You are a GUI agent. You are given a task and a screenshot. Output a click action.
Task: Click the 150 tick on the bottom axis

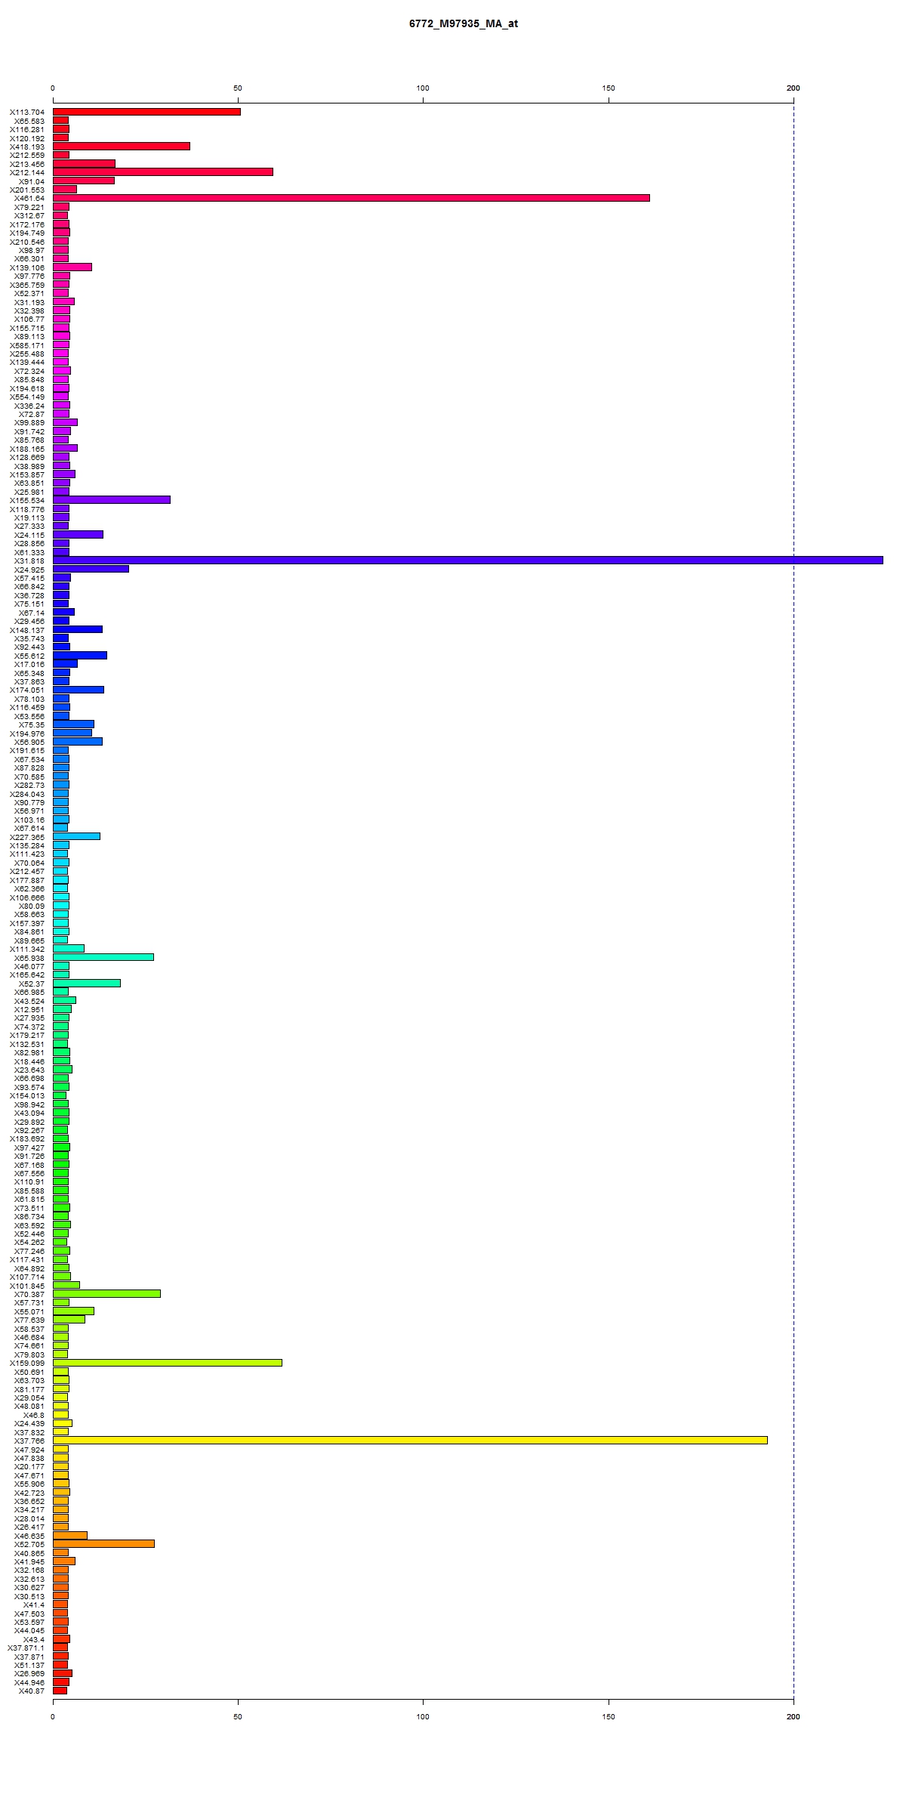pos(609,1716)
